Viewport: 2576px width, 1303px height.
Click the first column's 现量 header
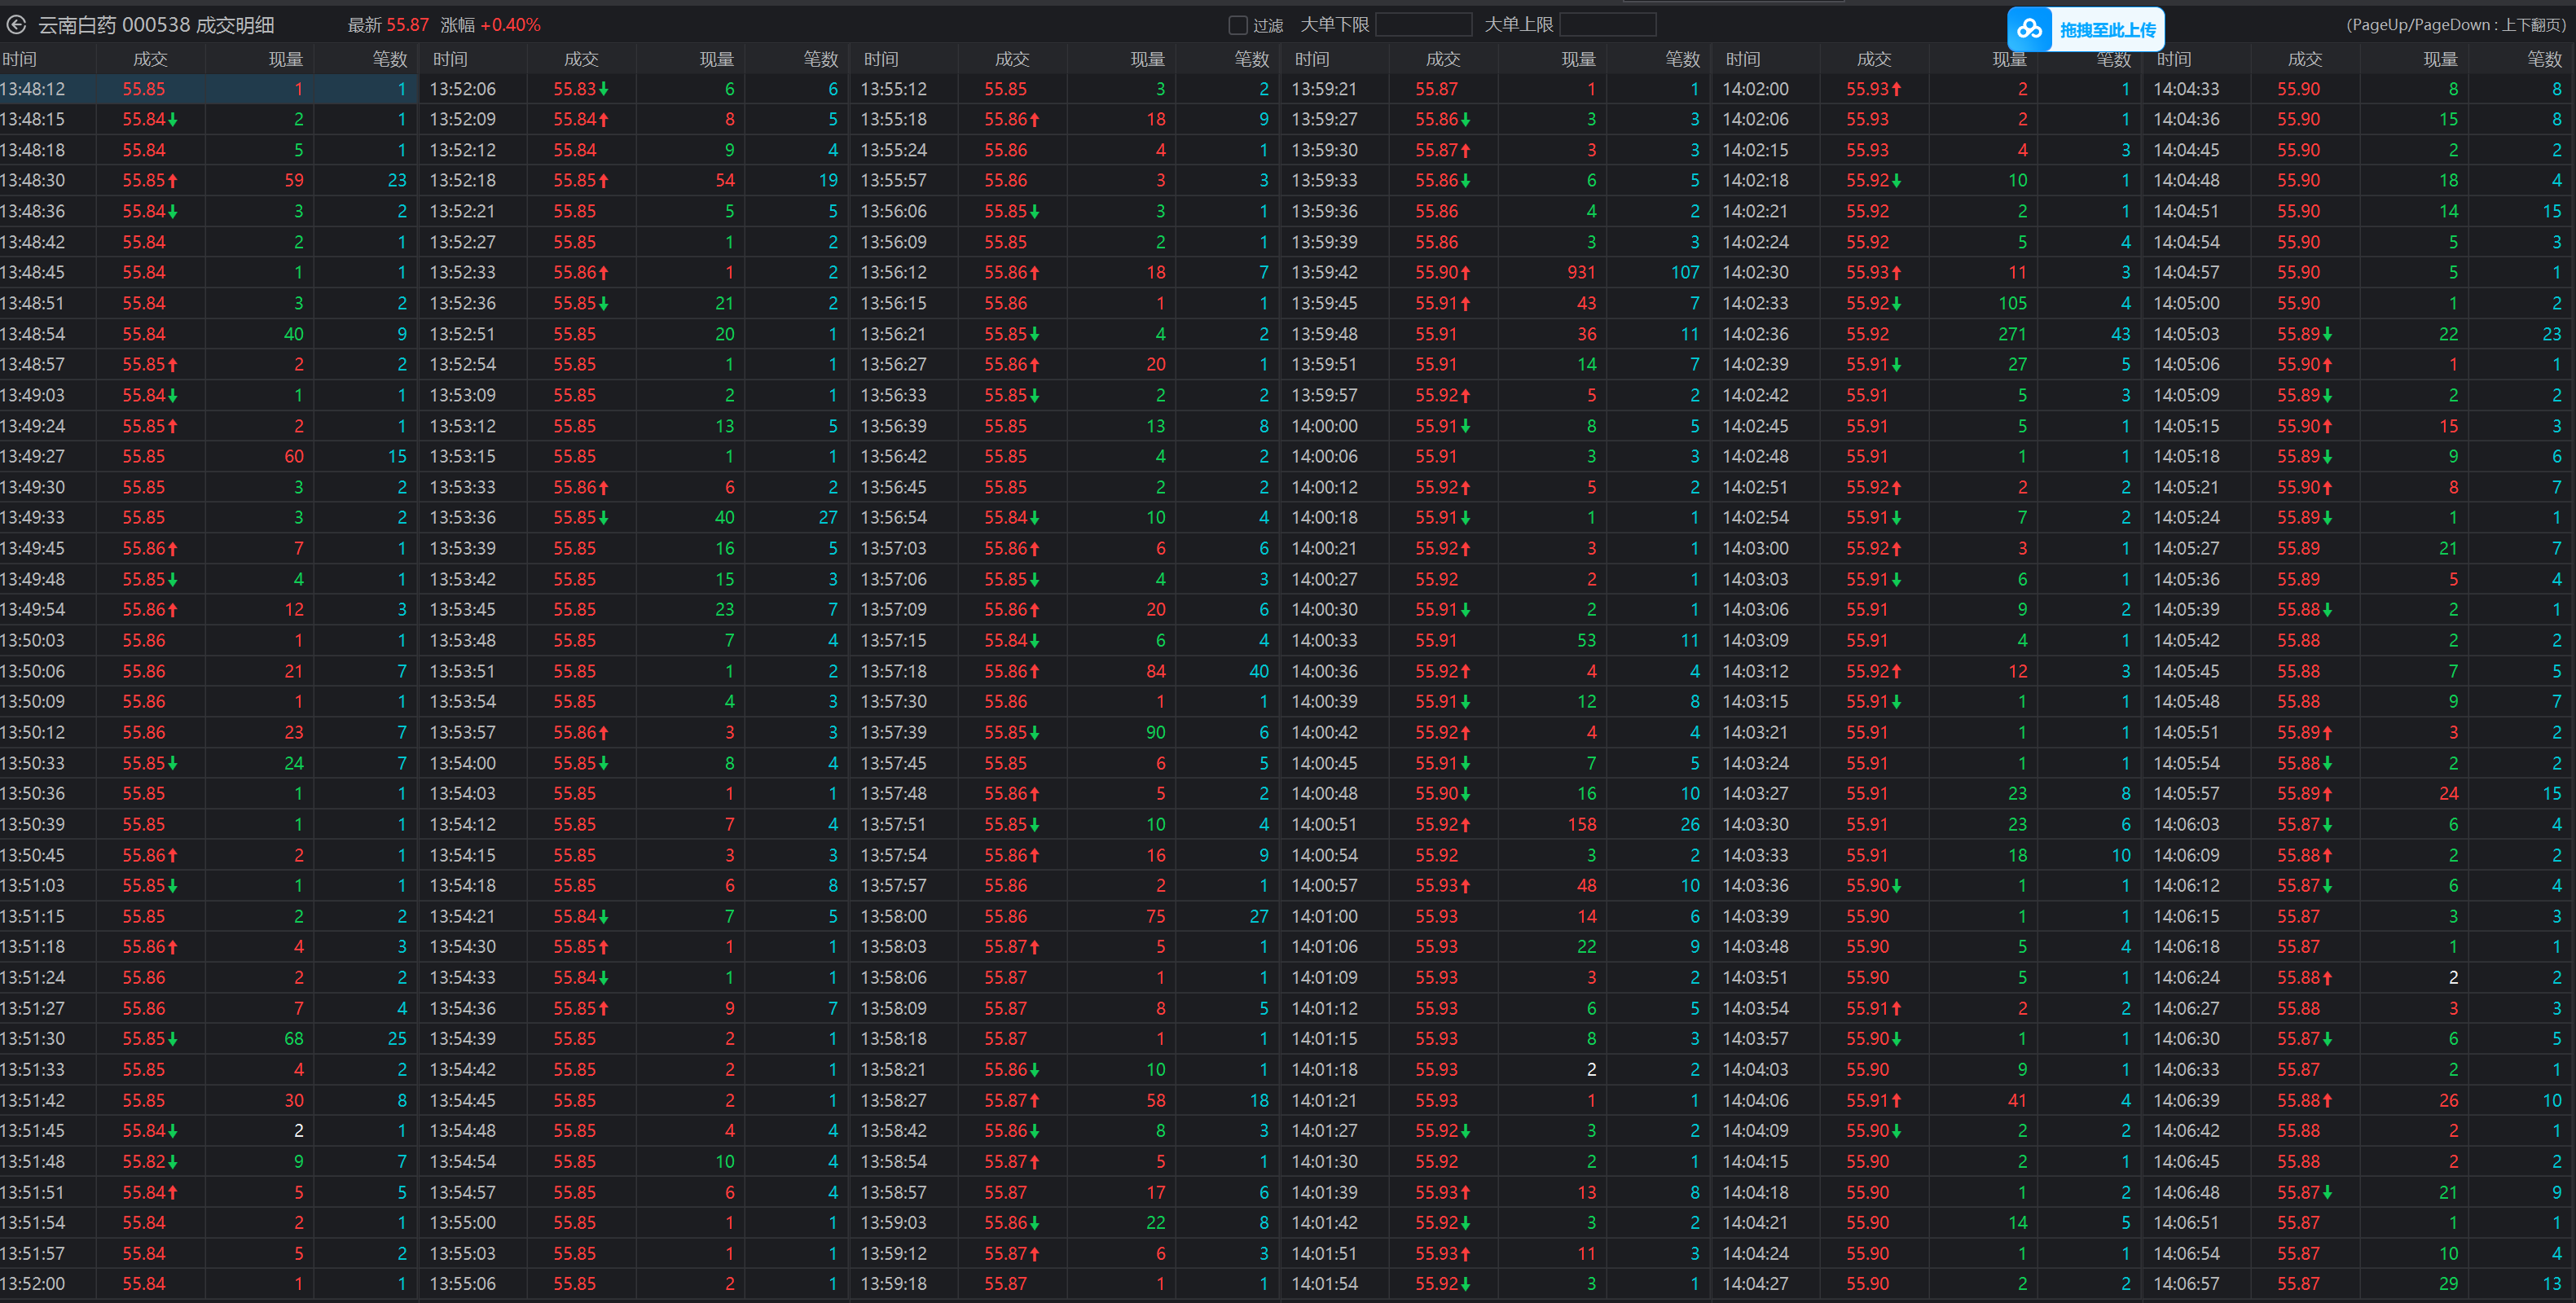[x=285, y=59]
